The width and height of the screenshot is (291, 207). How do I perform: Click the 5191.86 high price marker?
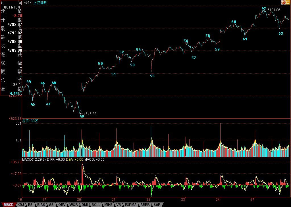pos(274,10)
